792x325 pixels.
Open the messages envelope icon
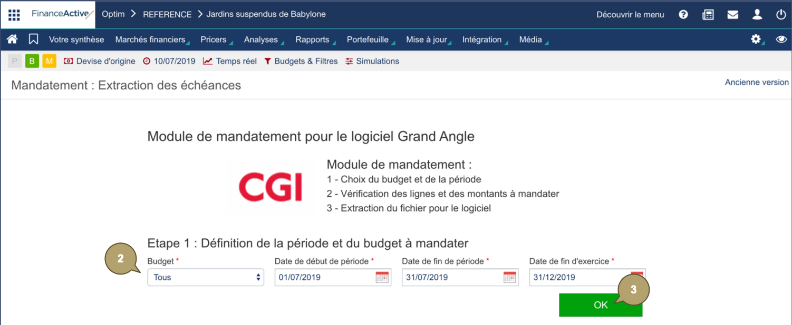point(732,14)
